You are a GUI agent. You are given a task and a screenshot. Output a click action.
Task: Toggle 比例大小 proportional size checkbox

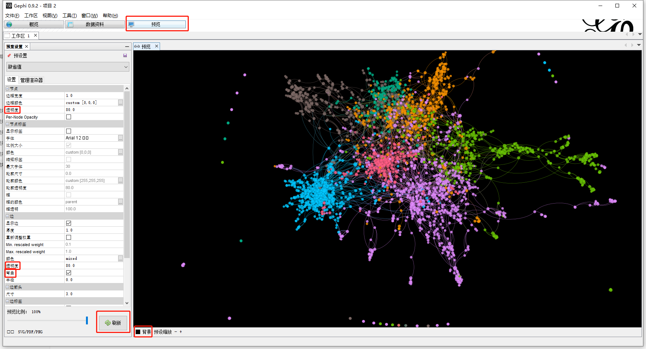coord(68,145)
